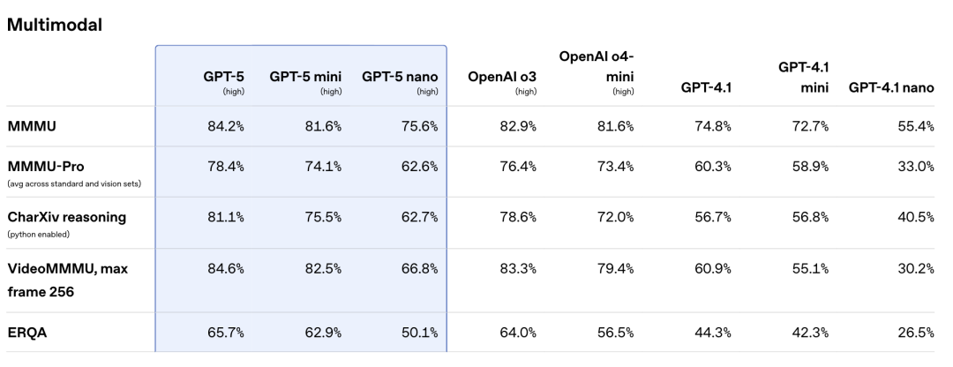The width and height of the screenshot is (953, 367).
Task: Click the GPT-5 nano ERQA score 50.1%
Action: point(420,333)
